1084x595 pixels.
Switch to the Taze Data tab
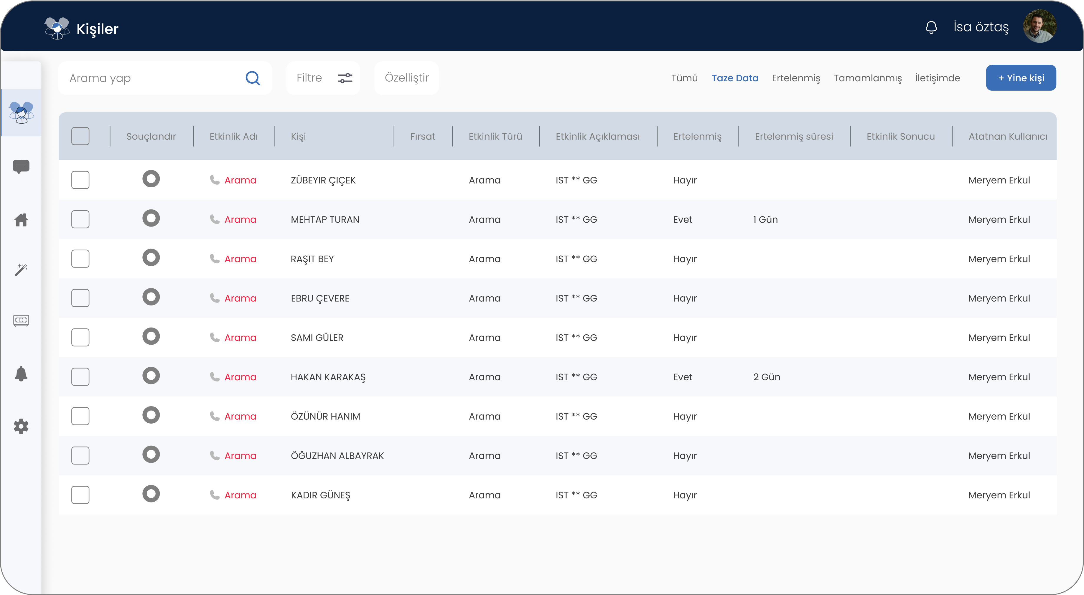735,78
